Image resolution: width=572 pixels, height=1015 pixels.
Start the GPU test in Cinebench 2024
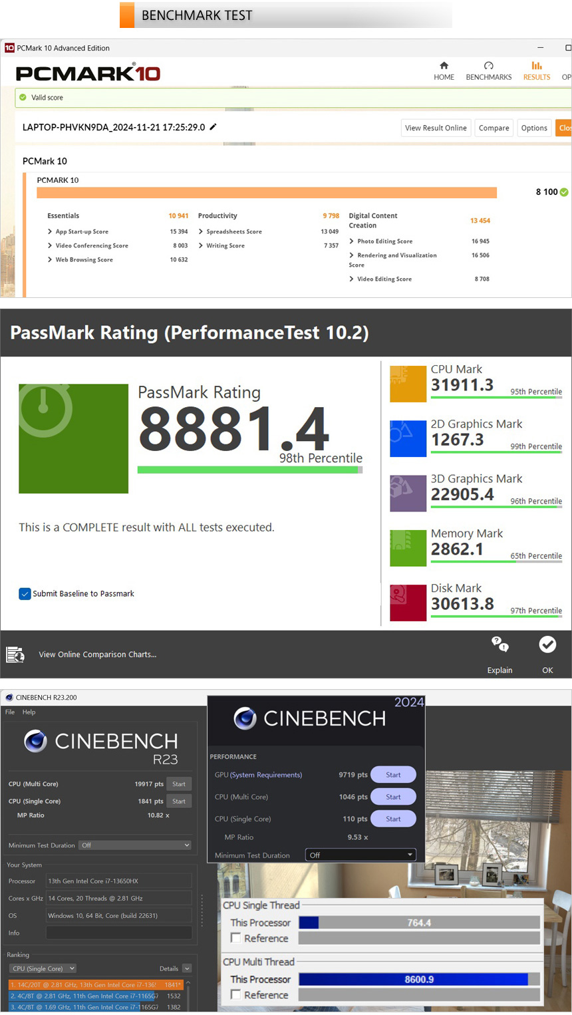[393, 775]
